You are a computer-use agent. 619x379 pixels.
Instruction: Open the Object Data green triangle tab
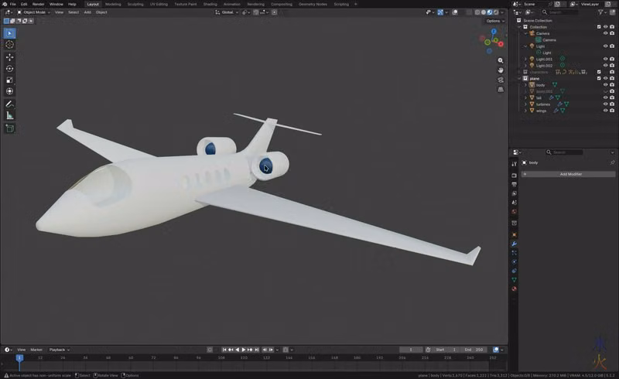coord(514,279)
